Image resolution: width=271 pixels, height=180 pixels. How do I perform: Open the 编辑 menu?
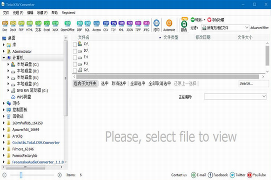[30, 13]
